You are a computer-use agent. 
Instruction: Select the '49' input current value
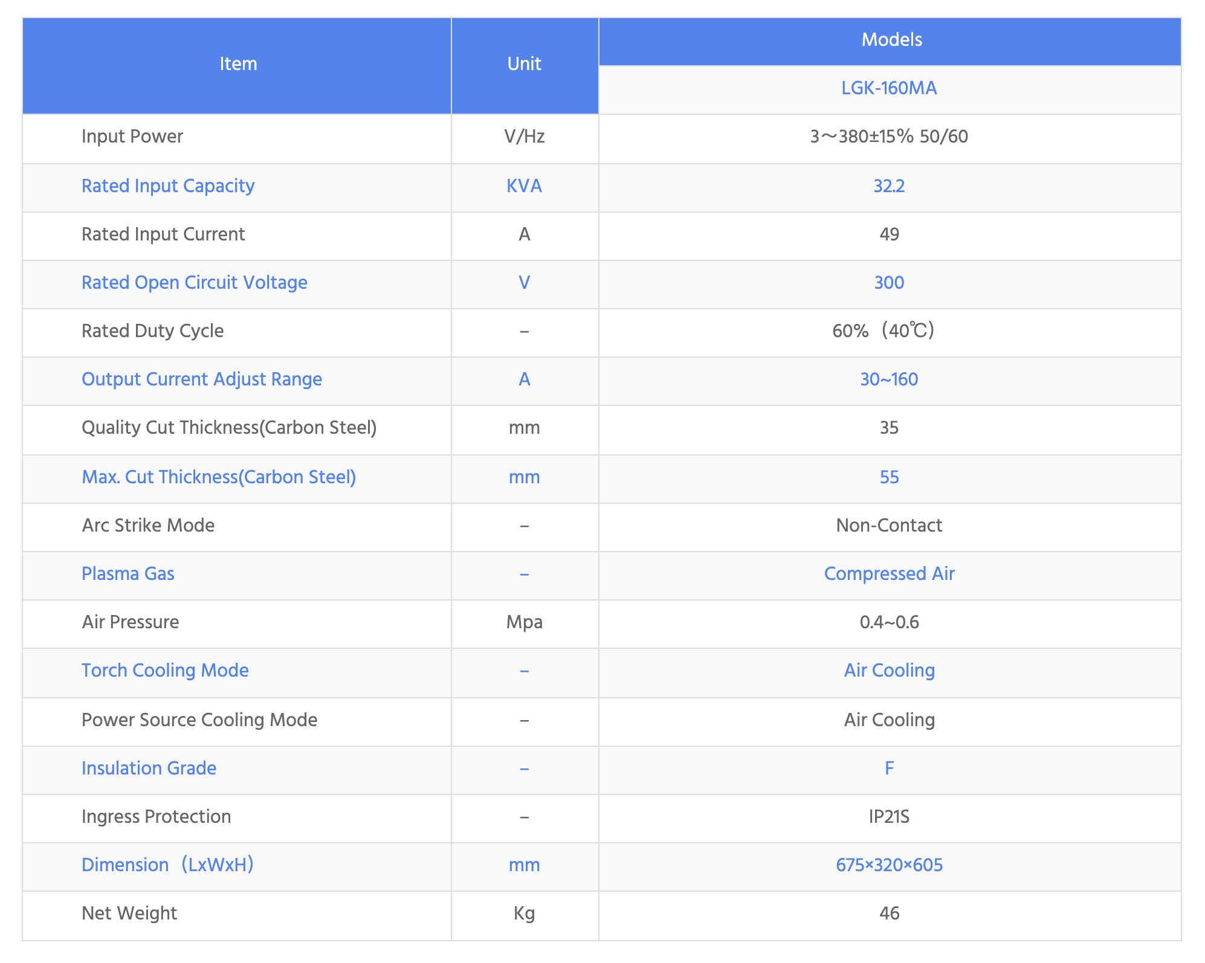tap(889, 234)
